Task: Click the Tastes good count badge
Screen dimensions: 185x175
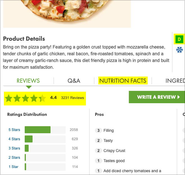Action: coord(99,161)
